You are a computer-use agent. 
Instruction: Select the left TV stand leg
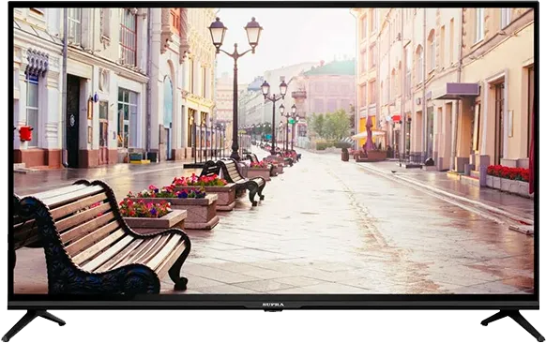pos(34,324)
